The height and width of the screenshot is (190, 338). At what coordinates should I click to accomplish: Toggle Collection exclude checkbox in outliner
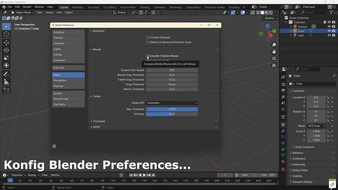point(325,22)
